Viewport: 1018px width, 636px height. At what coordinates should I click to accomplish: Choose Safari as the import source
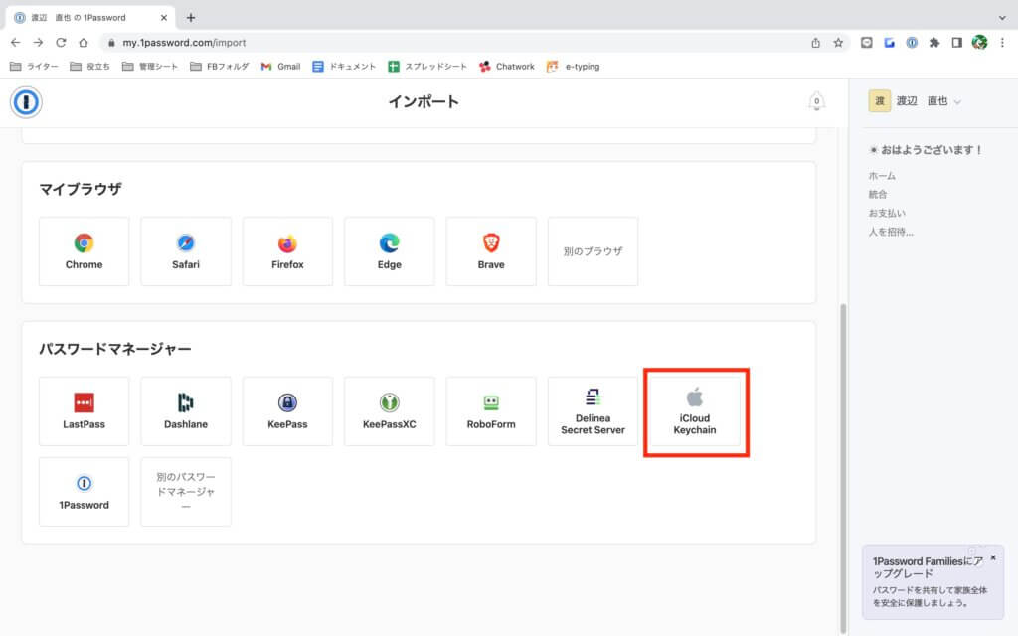[x=186, y=251]
